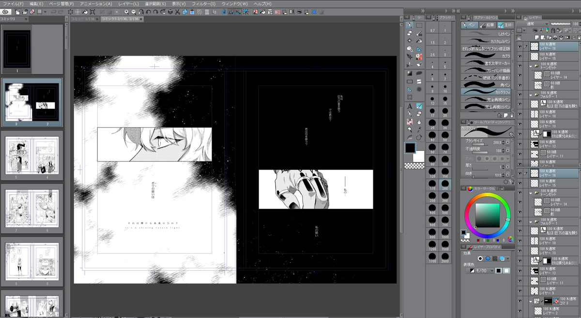Select the Text tool (A icon)

[410, 105]
